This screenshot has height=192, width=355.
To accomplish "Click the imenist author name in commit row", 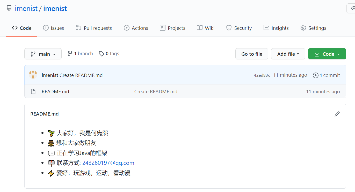I will [x=50, y=75].
